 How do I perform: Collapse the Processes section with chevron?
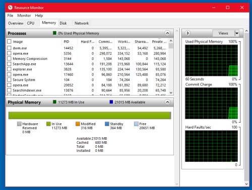pyautogui.click(x=167, y=33)
